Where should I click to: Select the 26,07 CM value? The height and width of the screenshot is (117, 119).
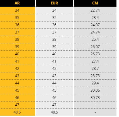95,47
